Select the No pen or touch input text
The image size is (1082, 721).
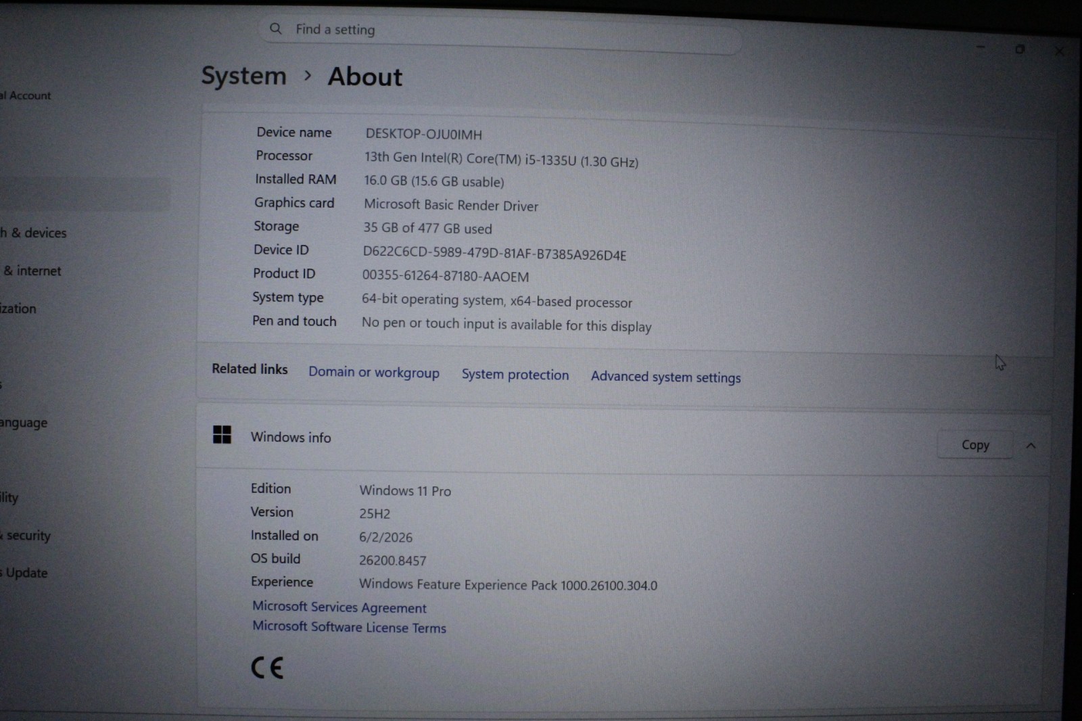pyautogui.click(x=507, y=325)
